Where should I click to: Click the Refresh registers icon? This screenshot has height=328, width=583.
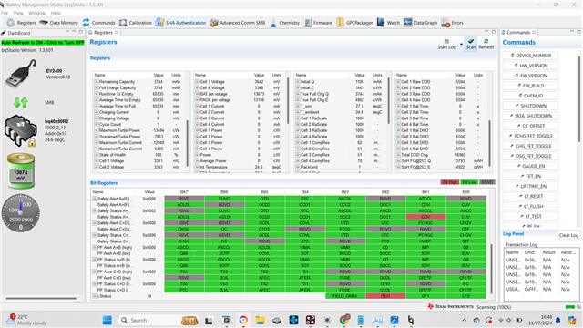pyautogui.click(x=486, y=44)
